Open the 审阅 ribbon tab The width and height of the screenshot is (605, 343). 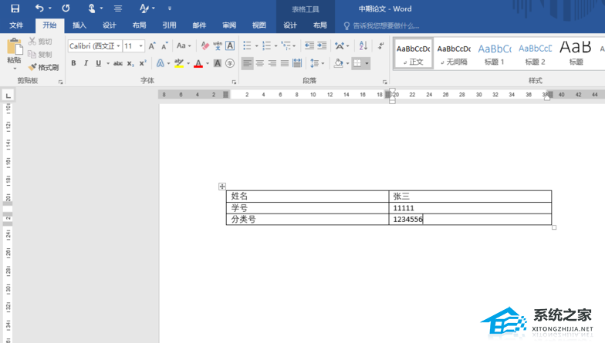229,25
